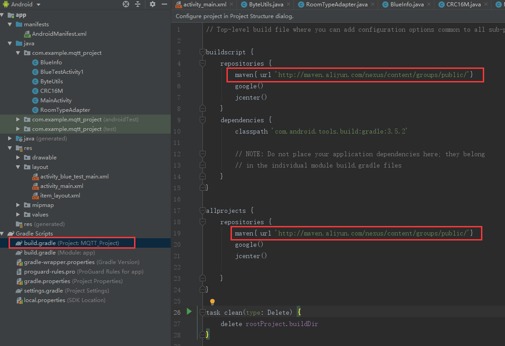This screenshot has height=346, width=505.
Task: Switch to ByteUtils.java tab
Action: 266,5
